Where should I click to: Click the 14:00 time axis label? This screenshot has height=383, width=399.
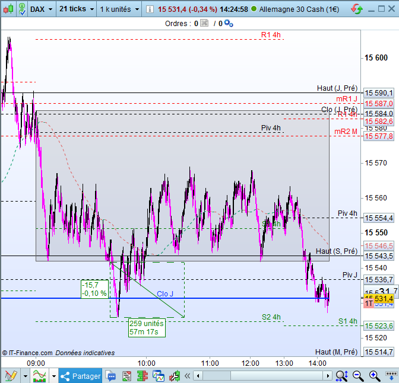[317, 363]
